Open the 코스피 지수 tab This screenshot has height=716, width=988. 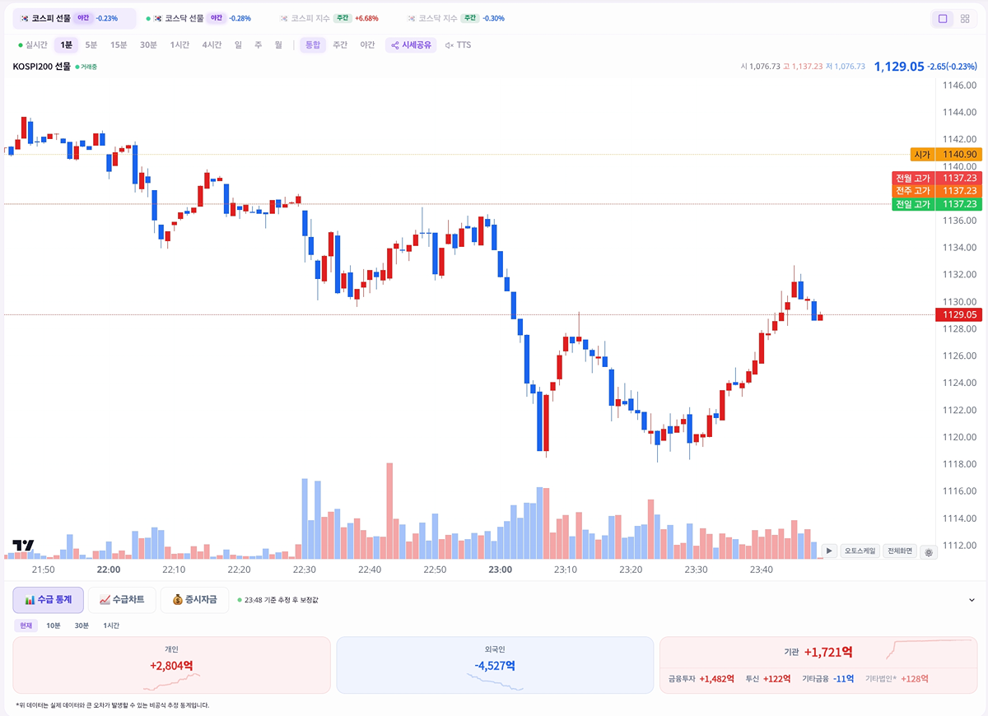coord(329,18)
